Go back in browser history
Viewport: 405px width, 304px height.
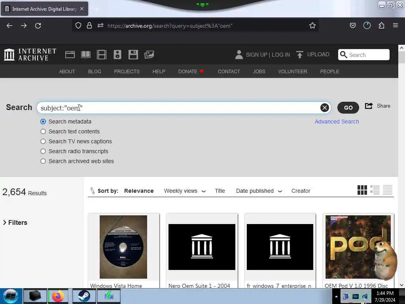pos(9,26)
